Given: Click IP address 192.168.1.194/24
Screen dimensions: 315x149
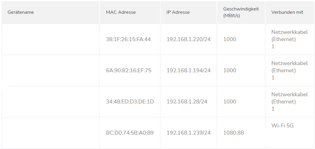Looking at the screenshot, I should point(188,70).
